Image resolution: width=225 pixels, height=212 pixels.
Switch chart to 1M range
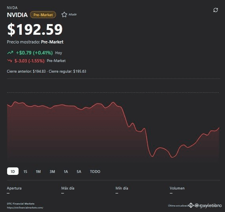pos(38,171)
